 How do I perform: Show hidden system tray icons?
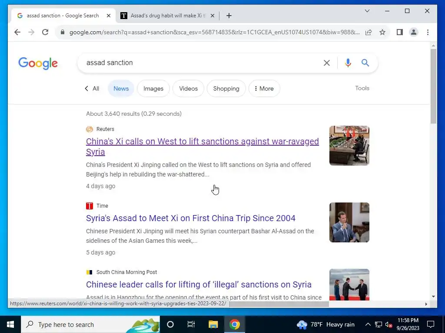coord(368,324)
